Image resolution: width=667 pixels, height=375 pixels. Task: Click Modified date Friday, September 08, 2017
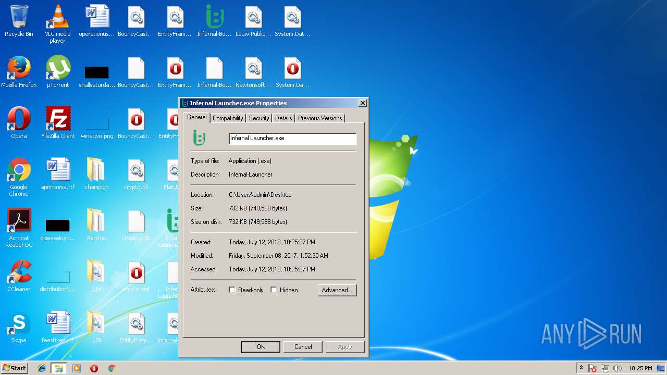click(278, 256)
